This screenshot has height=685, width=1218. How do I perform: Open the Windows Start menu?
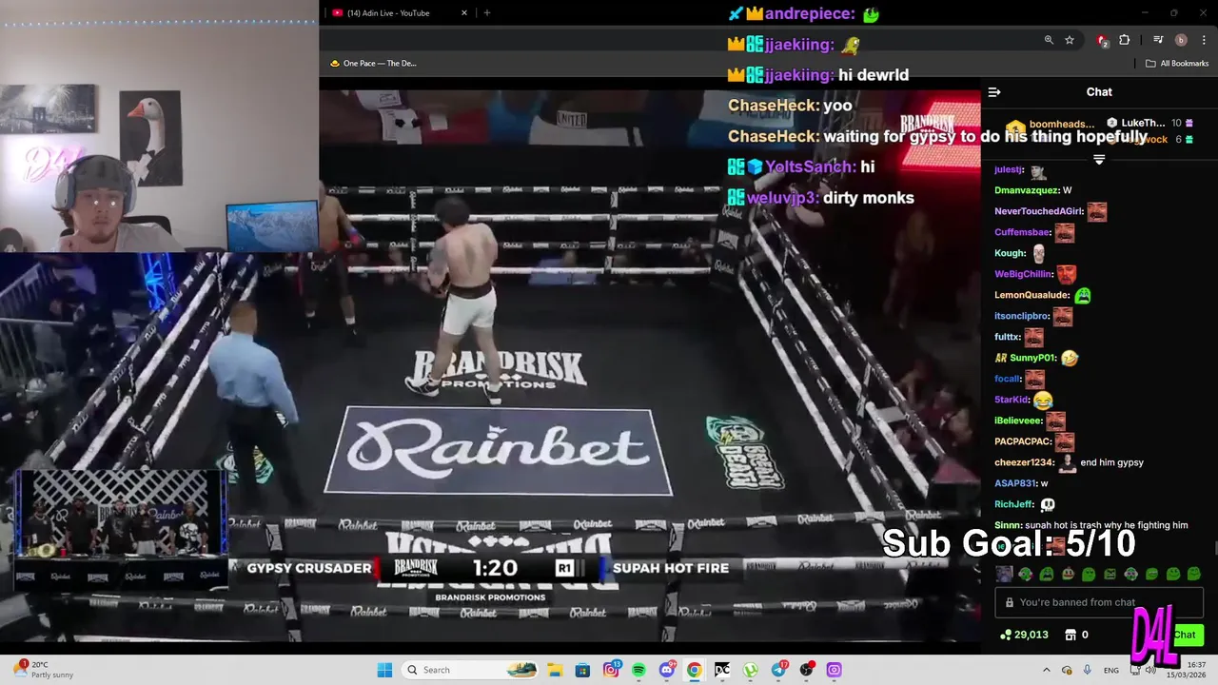click(x=384, y=670)
